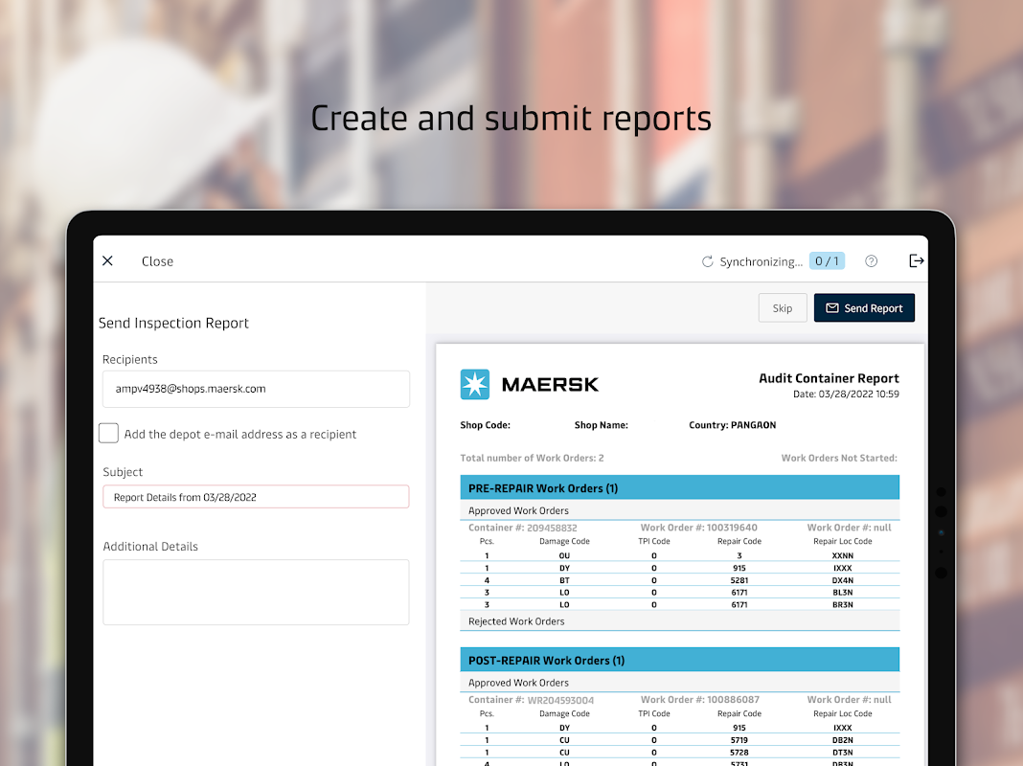Click the Close label in header
Screen dimensions: 1023x766
point(157,261)
